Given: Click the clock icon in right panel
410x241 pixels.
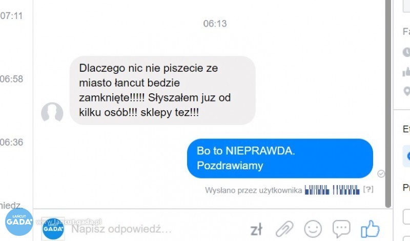Looking at the screenshot, I should (x=406, y=52).
